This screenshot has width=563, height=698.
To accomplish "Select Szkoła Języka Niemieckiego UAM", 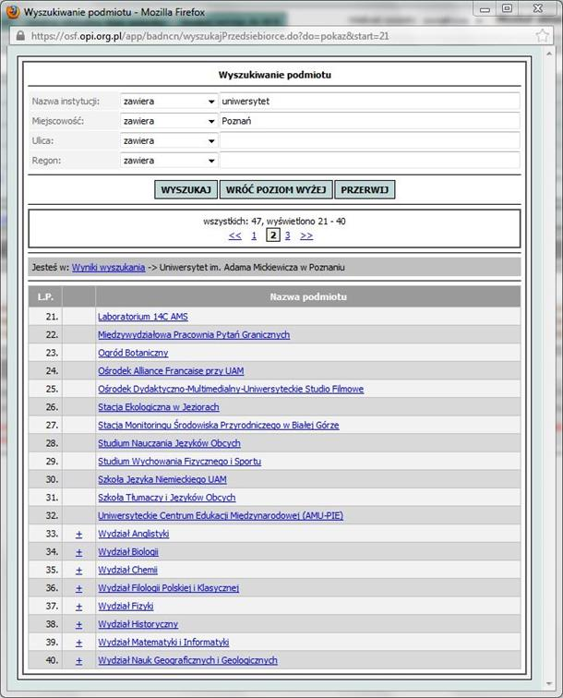I will coord(162,479).
